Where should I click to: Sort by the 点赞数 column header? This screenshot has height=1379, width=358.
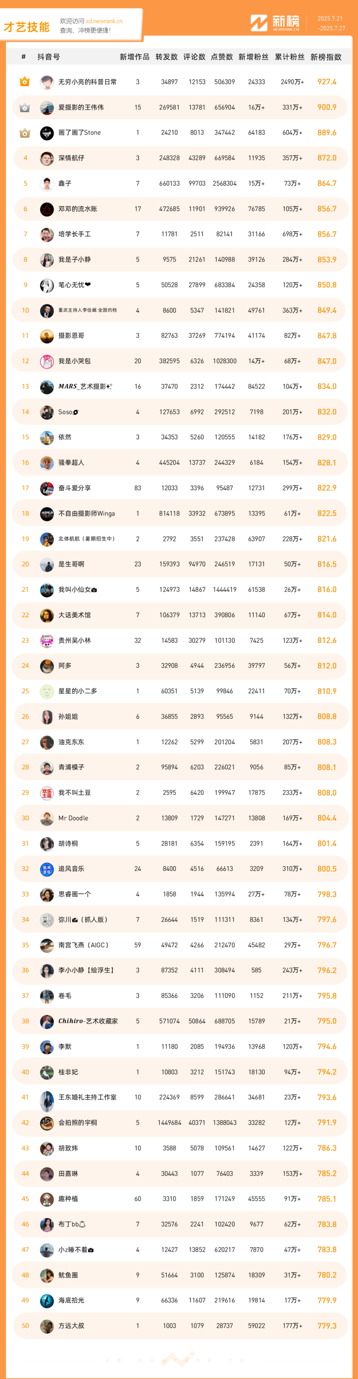coord(222,57)
